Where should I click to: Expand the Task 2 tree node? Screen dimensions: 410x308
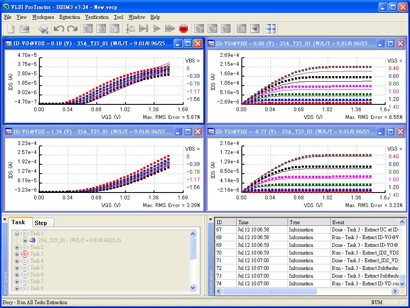[x=17, y=247]
